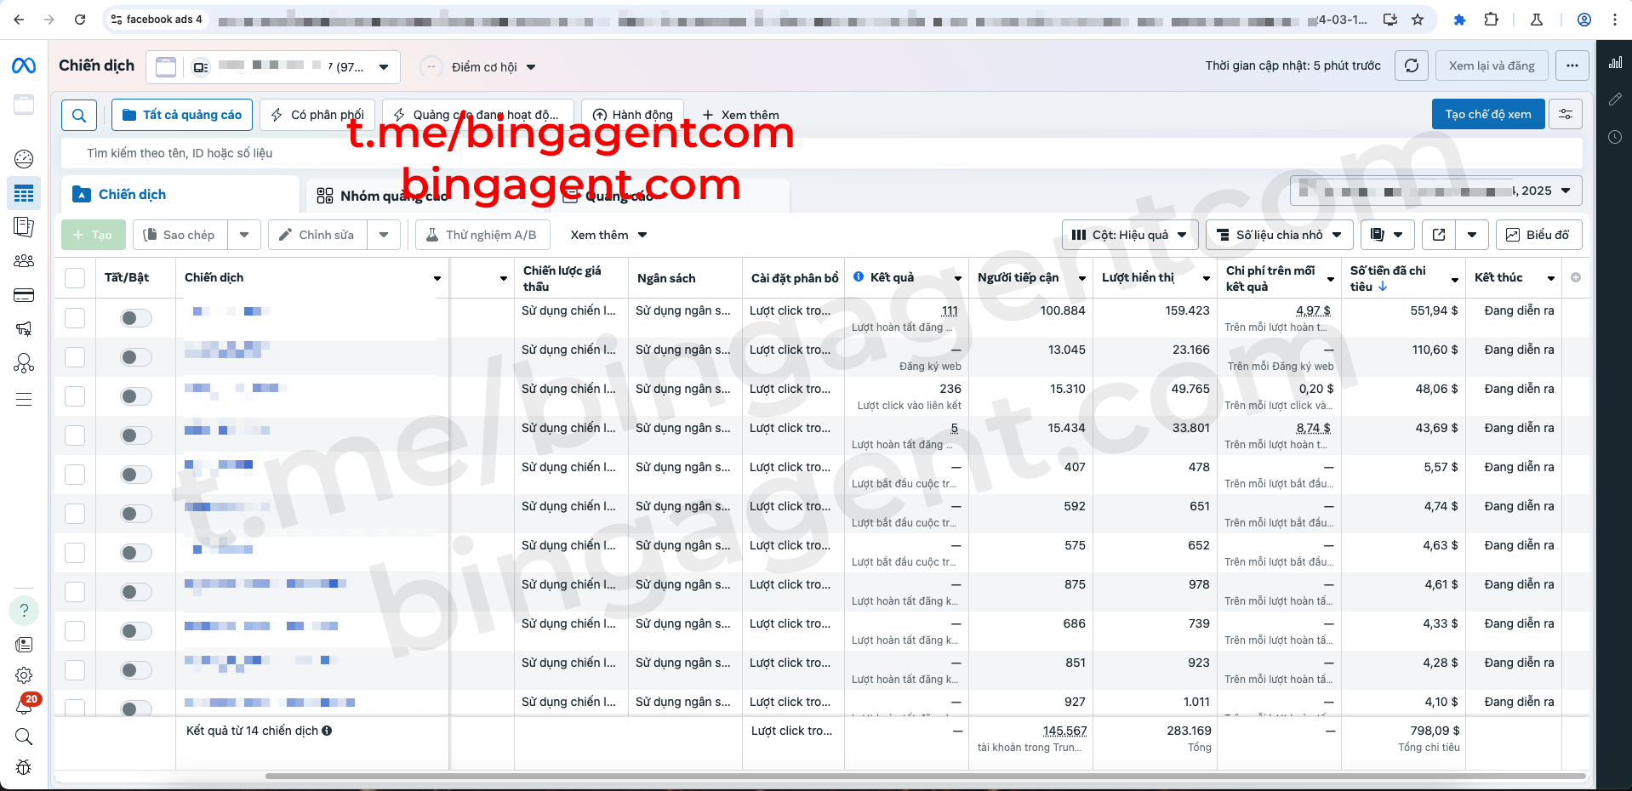Click the refresh data button

(x=1412, y=65)
